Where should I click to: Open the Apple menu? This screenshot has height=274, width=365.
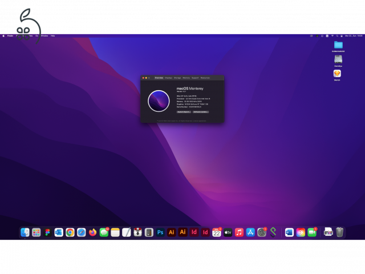pos(3,36)
